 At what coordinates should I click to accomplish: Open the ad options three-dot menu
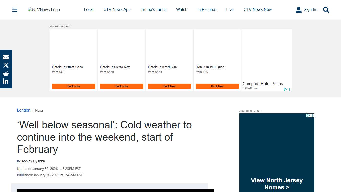[290, 89]
